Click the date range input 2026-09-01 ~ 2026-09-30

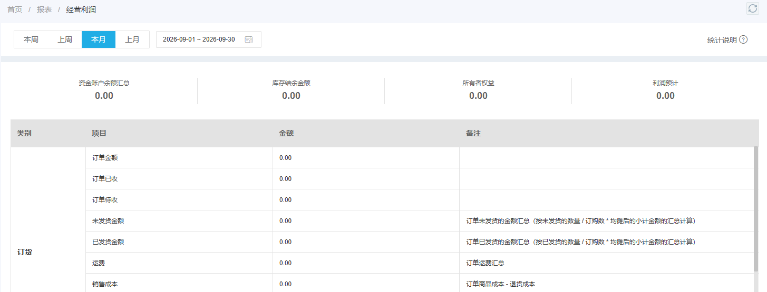pyautogui.click(x=209, y=39)
